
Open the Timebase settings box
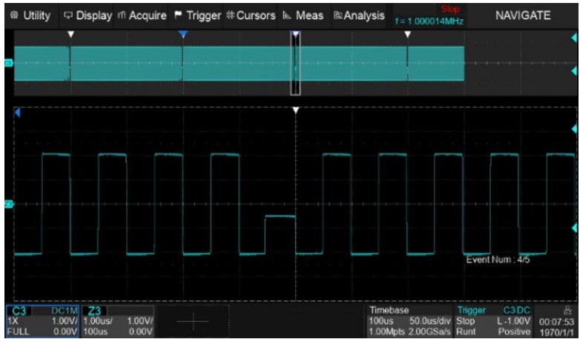[x=410, y=321]
